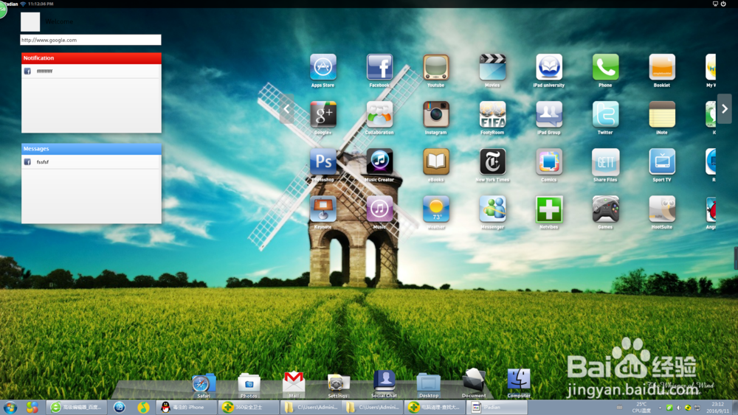Screen dimensions: 738x415
Task: Switch to the iPadian taskbar window
Action: point(497,408)
